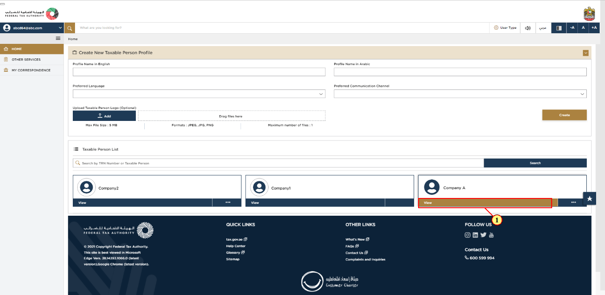Open the Contact Us footer link
The image size is (605, 295).
pos(356,253)
